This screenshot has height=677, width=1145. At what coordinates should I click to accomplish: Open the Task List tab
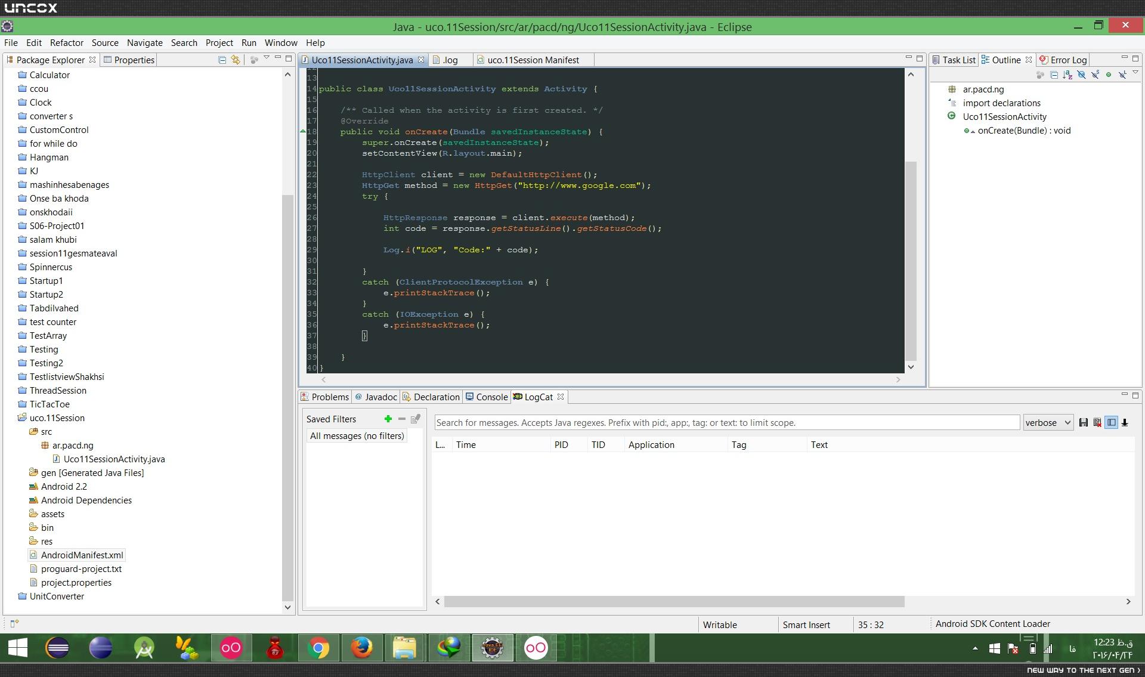click(953, 60)
